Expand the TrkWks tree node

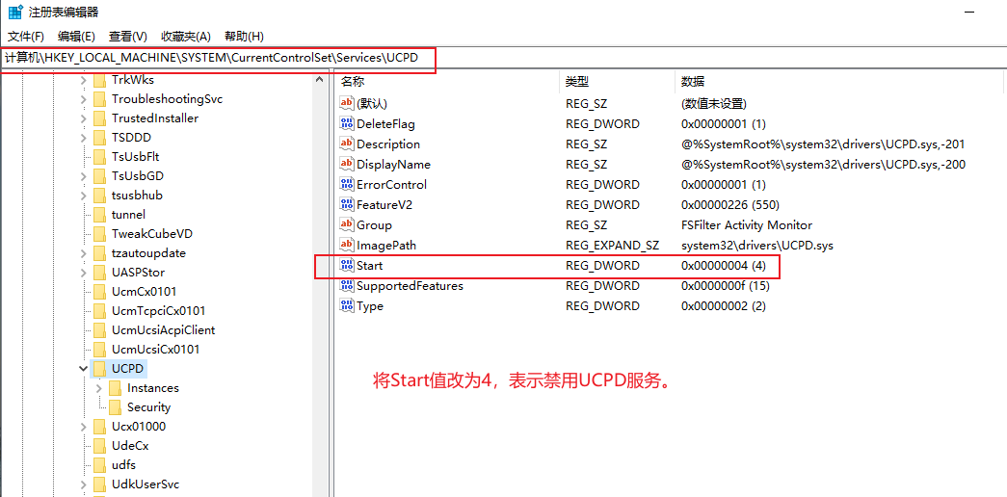(x=84, y=80)
